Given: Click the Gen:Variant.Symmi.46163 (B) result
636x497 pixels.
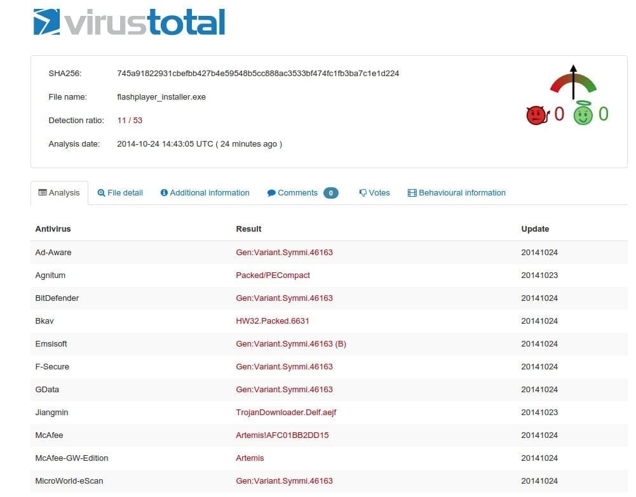Looking at the screenshot, I should point(291,344).
